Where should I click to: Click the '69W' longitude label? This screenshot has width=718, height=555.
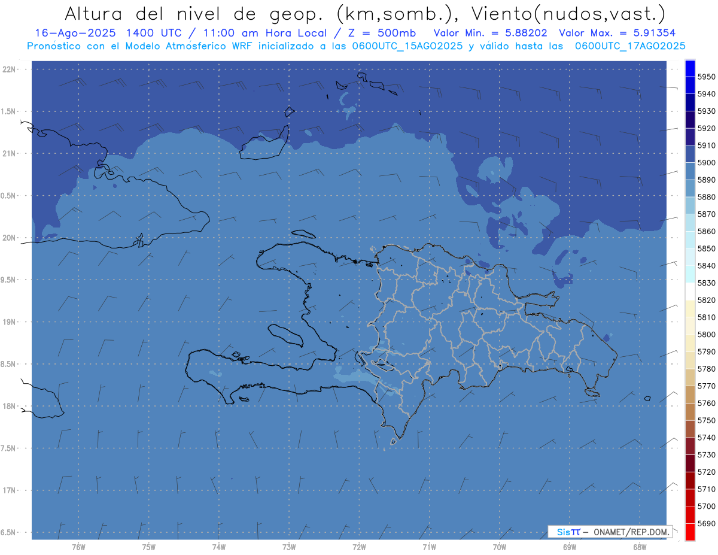pos(569,547)
